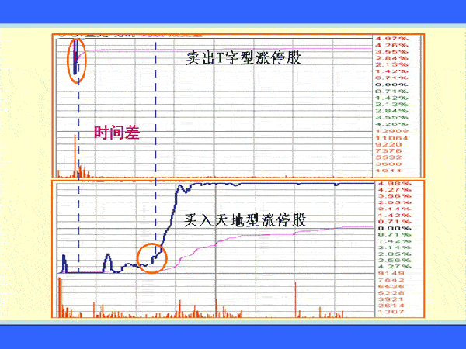Image resolution: width=466 pixels, height=349 pixels.
Task: Select the red 2.84% label in the upper chart
Action: [391, 58]
